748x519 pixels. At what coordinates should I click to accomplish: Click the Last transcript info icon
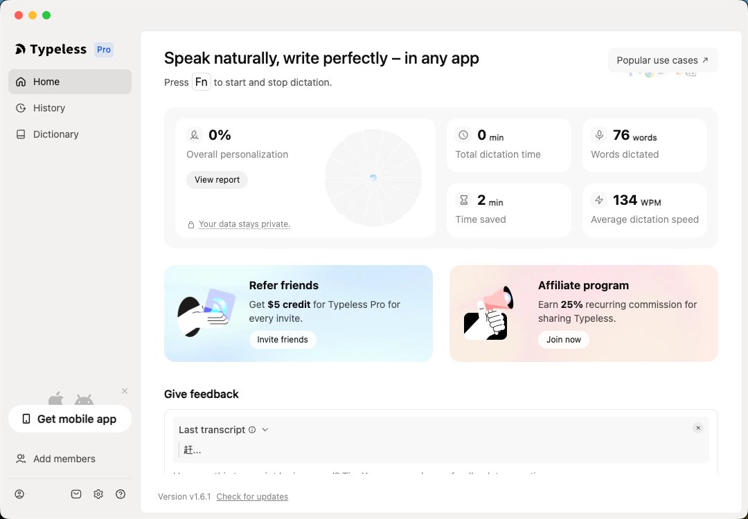[x=252, y=430]
